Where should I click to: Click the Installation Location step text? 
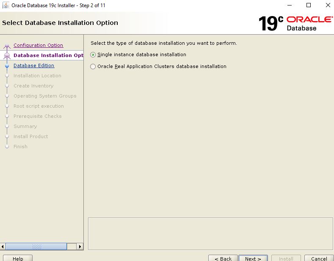37,76
